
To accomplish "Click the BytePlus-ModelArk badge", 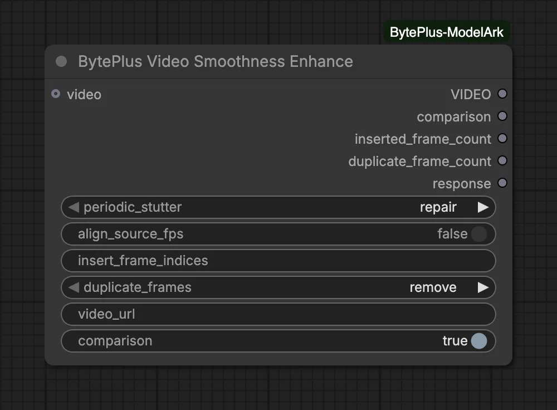I will [447, 32].
